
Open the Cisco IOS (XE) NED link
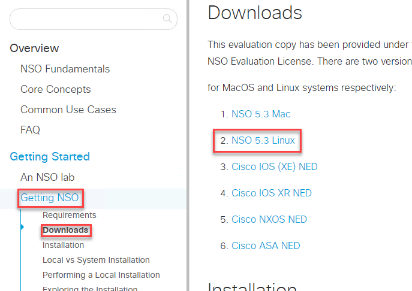274,166
